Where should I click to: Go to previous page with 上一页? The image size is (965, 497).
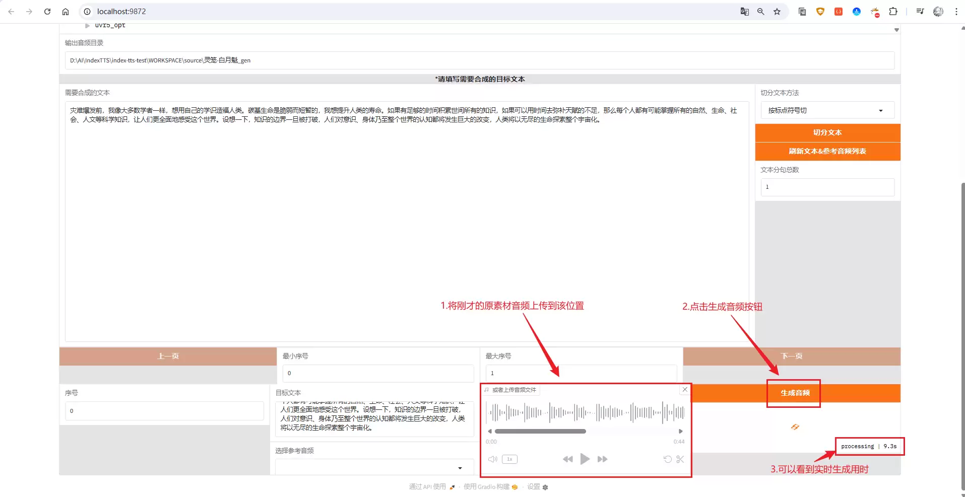pos(168,356)
